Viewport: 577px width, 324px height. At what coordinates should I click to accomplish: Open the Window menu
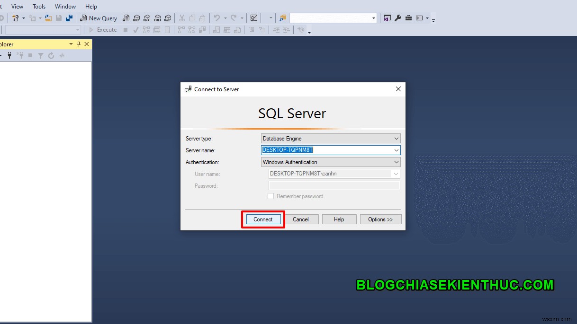[65, 6]
